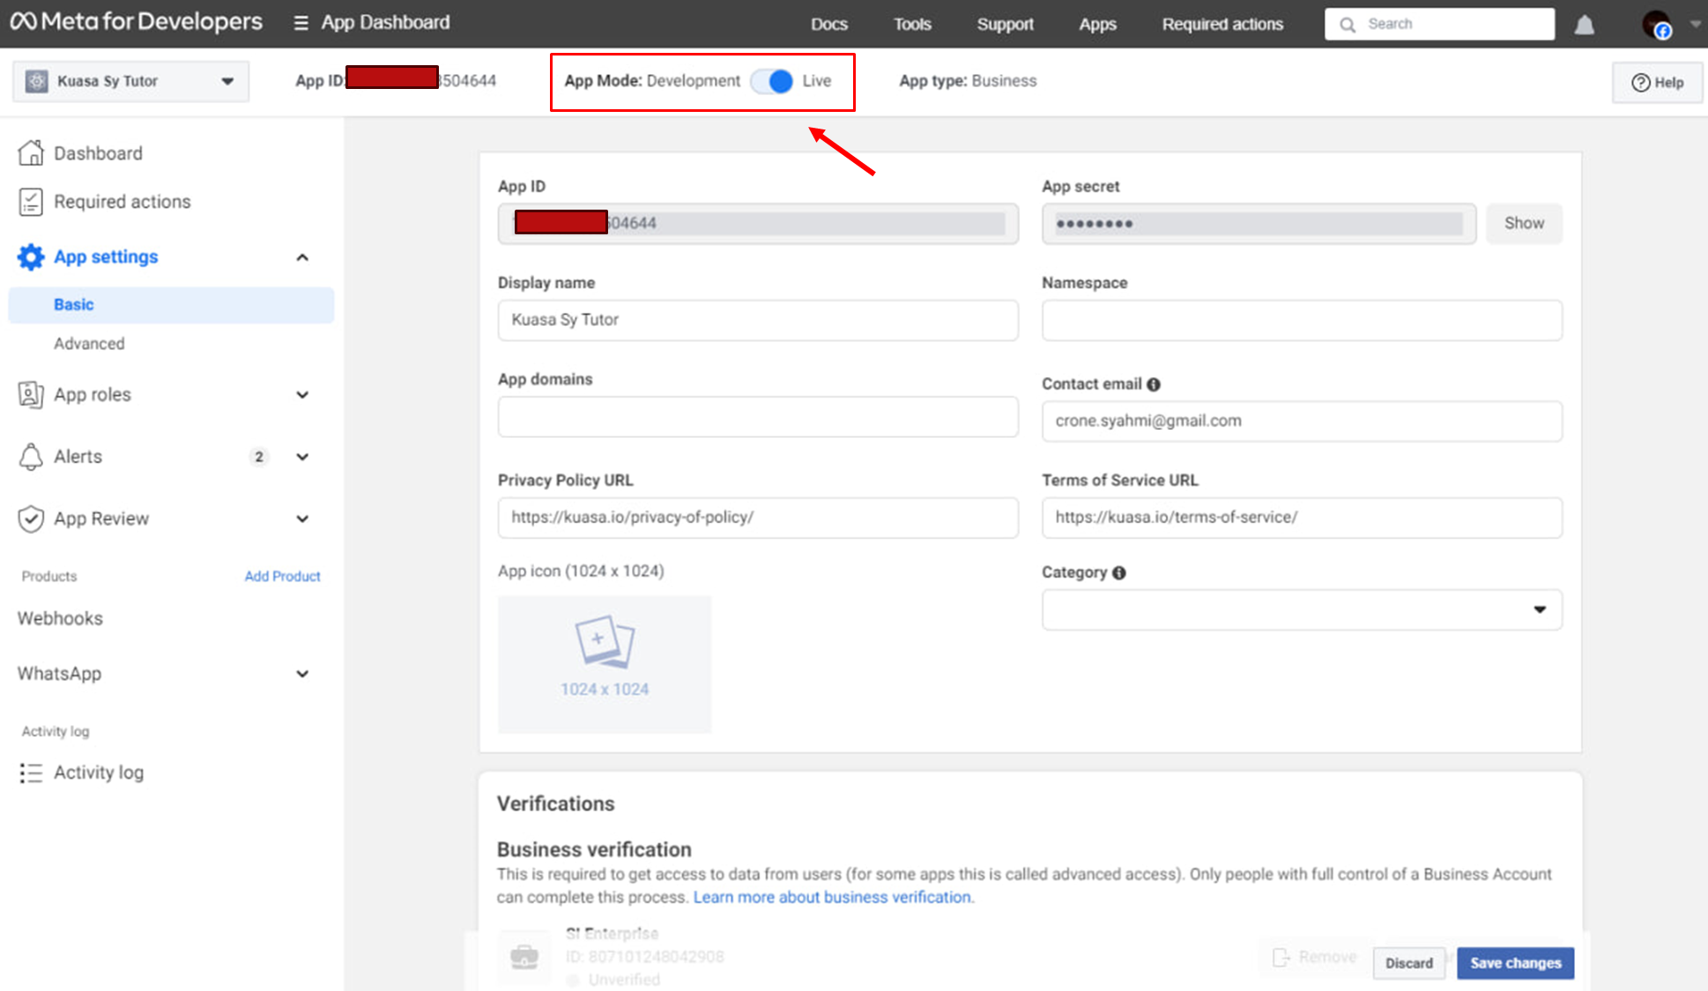Image resolution: width=1708 pixels, height=991 pixels.
Task: Open the Kuasa Sy Tutor app selector
Action: coord(130,81)
